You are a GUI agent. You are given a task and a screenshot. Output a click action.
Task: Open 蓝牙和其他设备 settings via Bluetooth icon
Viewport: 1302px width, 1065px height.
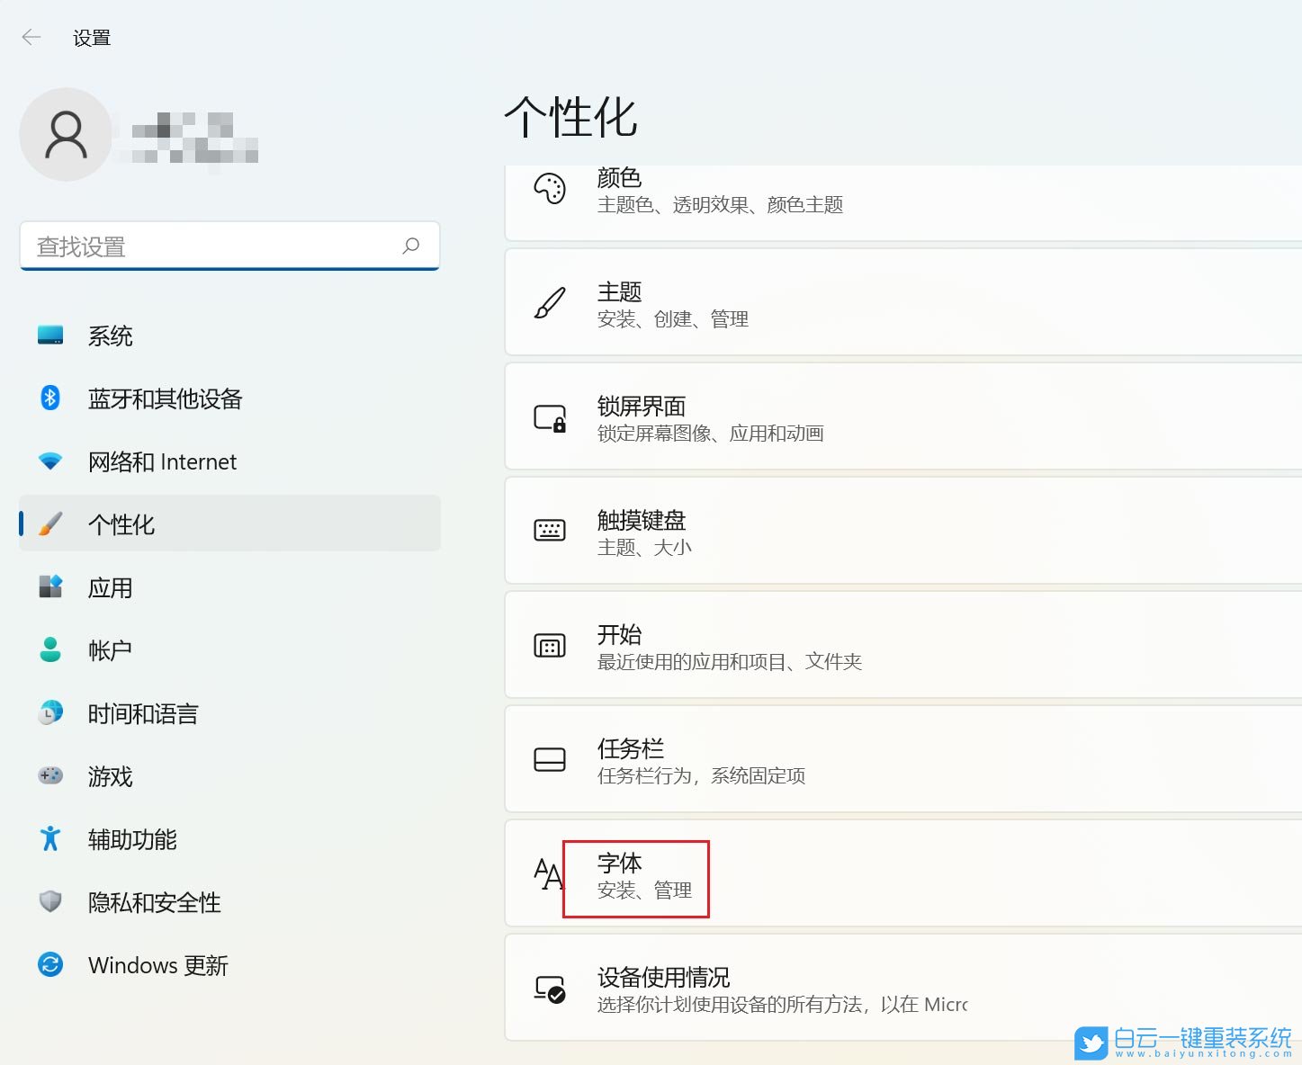(x=51, y=398)
